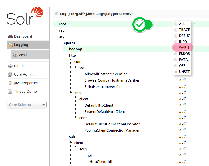Click Log4j logger factory title text
Screen dimensions: 209x166
[96, 14]
